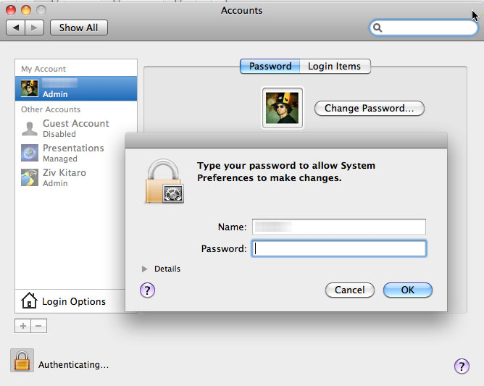The image size is (484, 386).
Task: Go back with the left arrow button
Action: tap(17, 28)
